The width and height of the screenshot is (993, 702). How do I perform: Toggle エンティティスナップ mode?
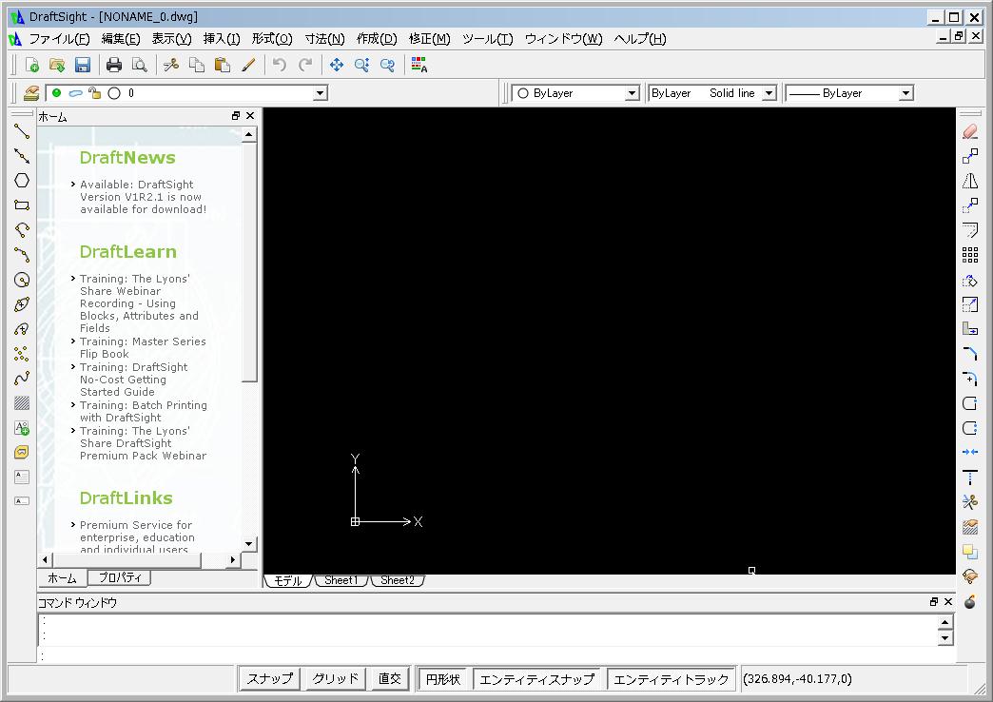536,679
